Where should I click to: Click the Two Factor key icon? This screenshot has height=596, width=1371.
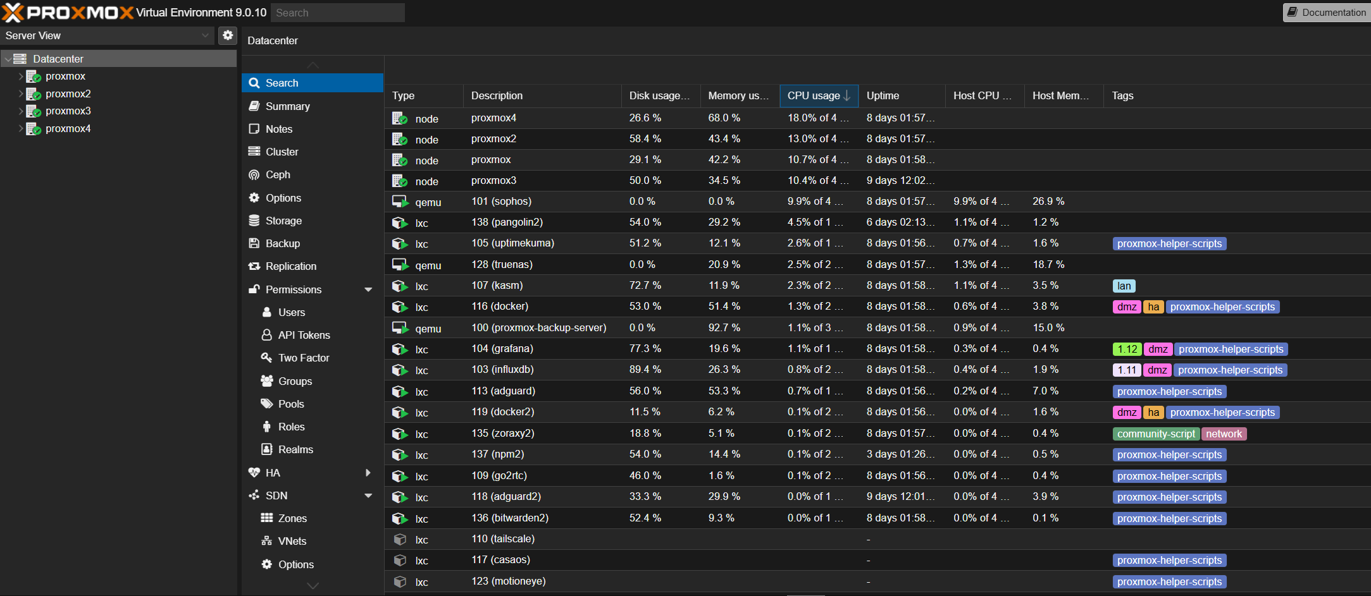[267, 358]
